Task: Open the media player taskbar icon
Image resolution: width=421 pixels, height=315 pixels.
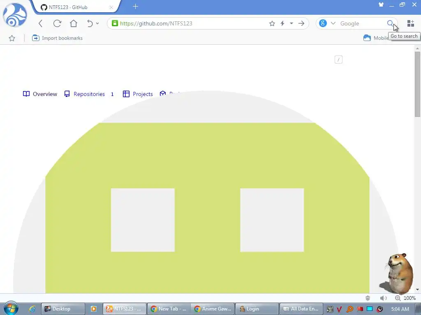Action: tap(94, 309)
